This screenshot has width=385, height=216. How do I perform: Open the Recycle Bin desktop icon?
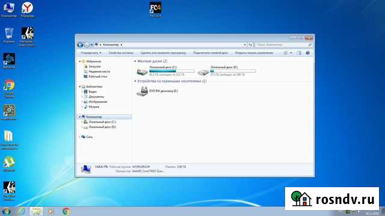[9, 35]
